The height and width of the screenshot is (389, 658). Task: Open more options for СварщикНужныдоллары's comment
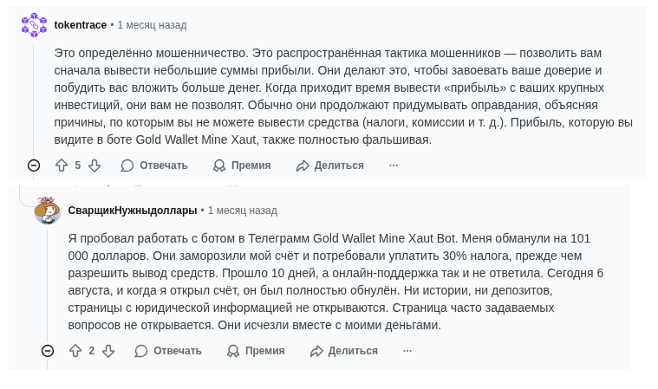[x=407, y=351]
